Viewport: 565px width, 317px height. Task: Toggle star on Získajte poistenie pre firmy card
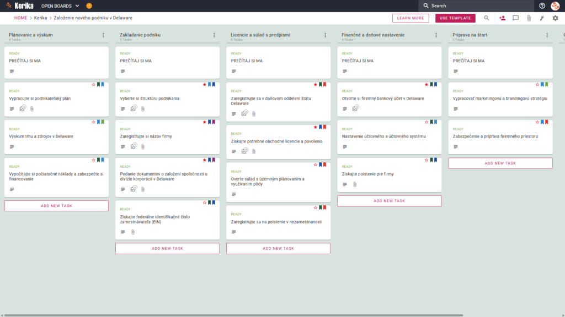pos(427,160)
